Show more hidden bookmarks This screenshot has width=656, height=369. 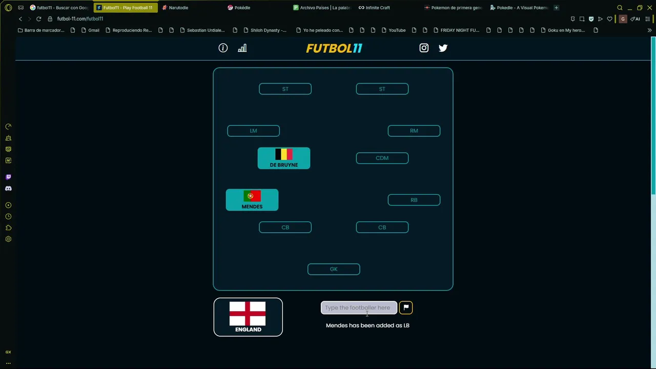coord(649,30)
